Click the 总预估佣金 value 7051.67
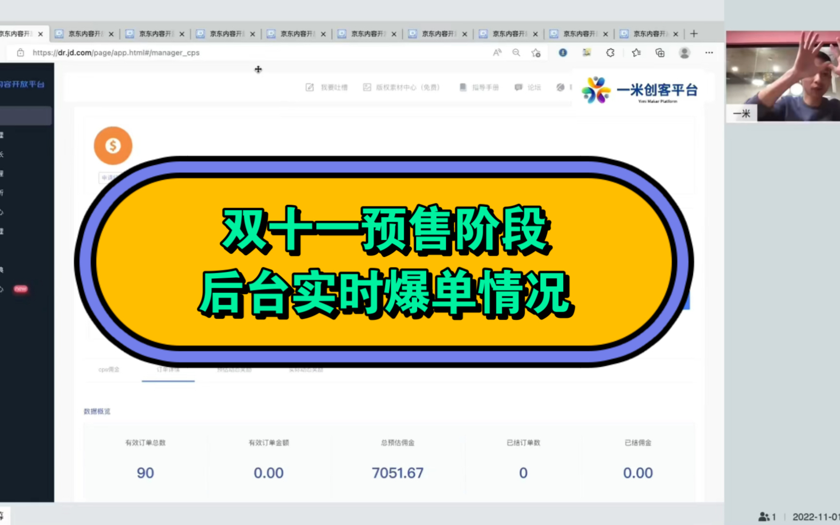840x525 pixels. 397,473
